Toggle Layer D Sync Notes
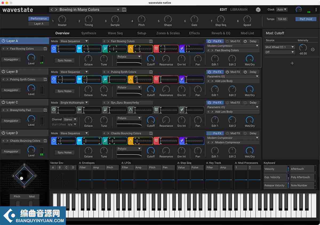 65,152
